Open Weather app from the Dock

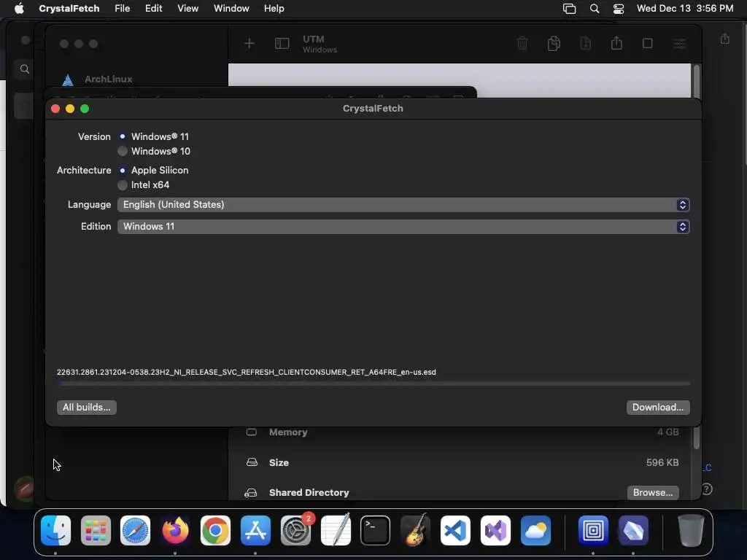tap(535, 530)
